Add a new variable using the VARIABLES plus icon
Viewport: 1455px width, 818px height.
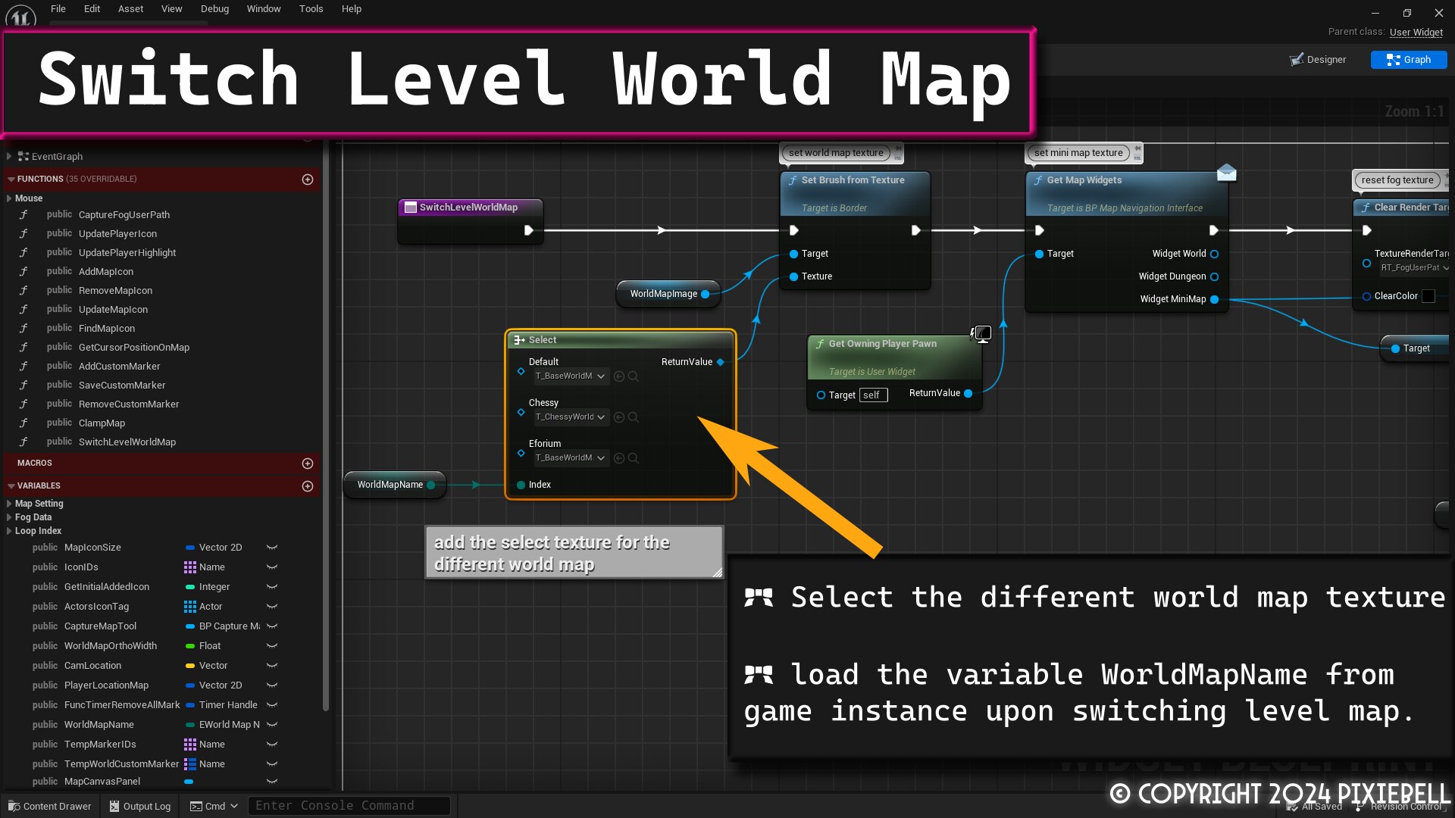(x=308, y=485)
